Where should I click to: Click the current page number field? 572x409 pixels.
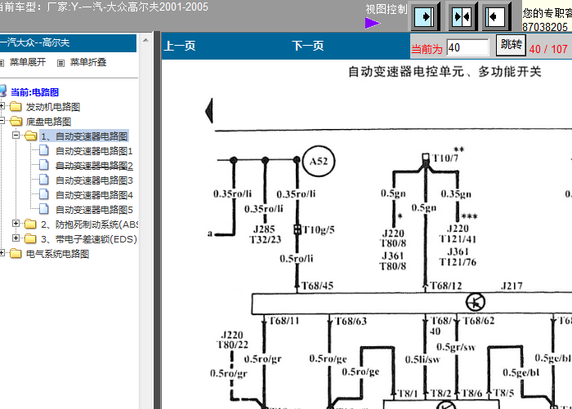coord(467,47)
